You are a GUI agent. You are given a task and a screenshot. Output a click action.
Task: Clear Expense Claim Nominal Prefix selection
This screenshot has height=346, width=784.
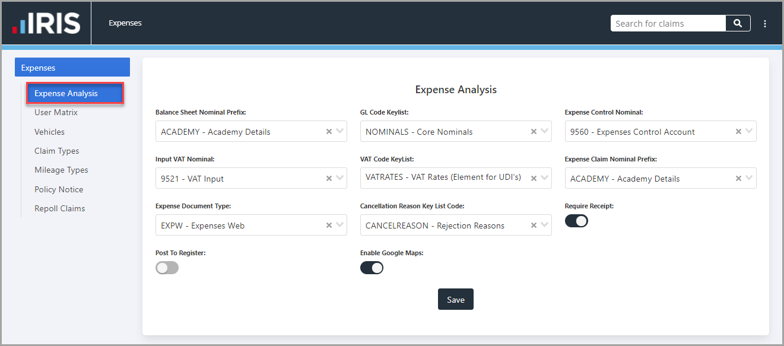pyautogui.click(x=738, y=179)
